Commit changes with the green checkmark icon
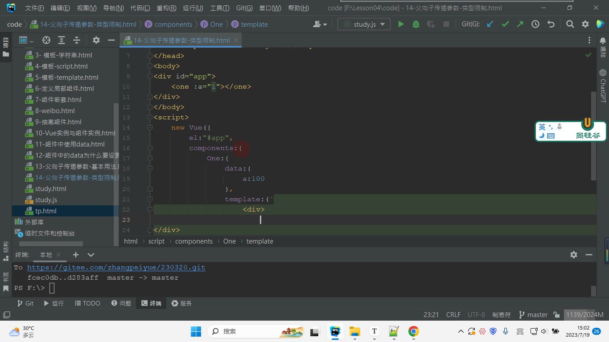Image resolution: width=609 pixels, height=342 pixels. click(505, 24)
